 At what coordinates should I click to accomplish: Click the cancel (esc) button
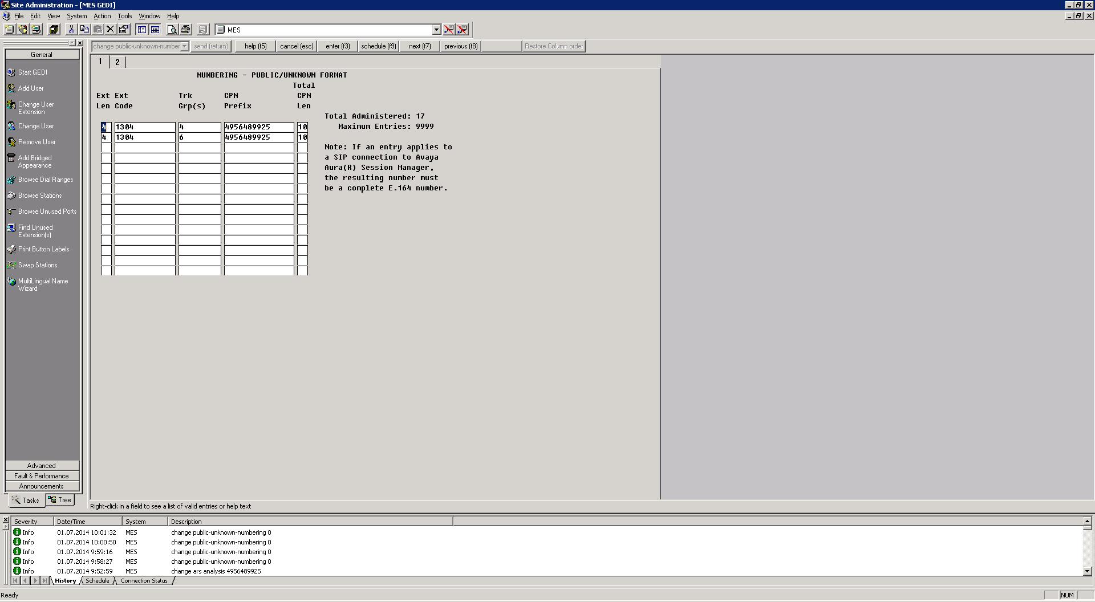pos(297,46)
